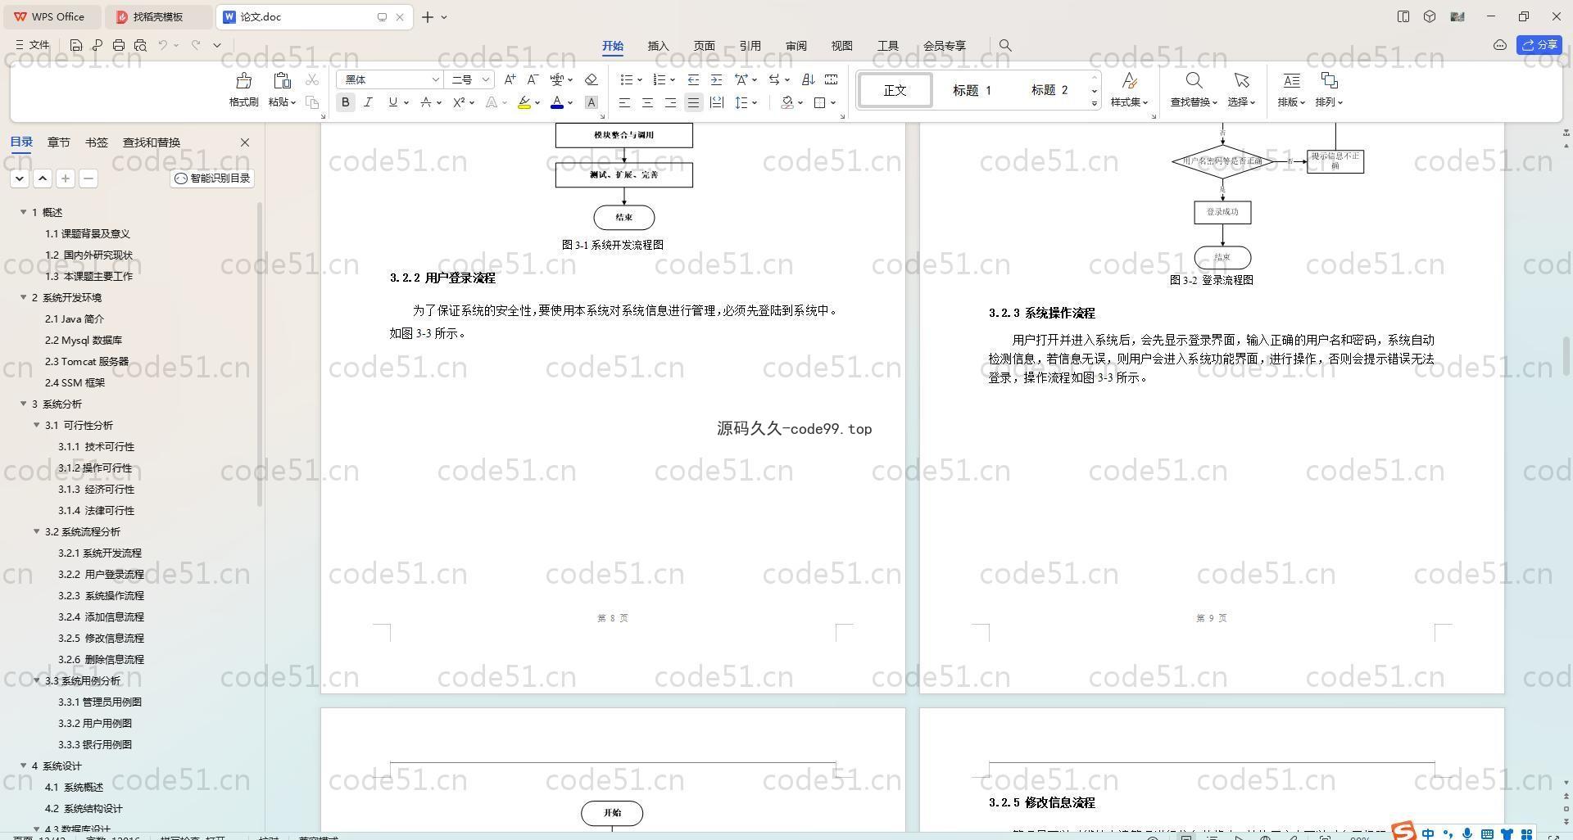1573x840 pixels.
Task: Click the bulleted list icon
Action: 627,79
